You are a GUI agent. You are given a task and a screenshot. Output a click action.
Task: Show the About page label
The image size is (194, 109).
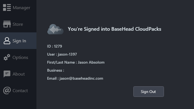tap(19, 74)
